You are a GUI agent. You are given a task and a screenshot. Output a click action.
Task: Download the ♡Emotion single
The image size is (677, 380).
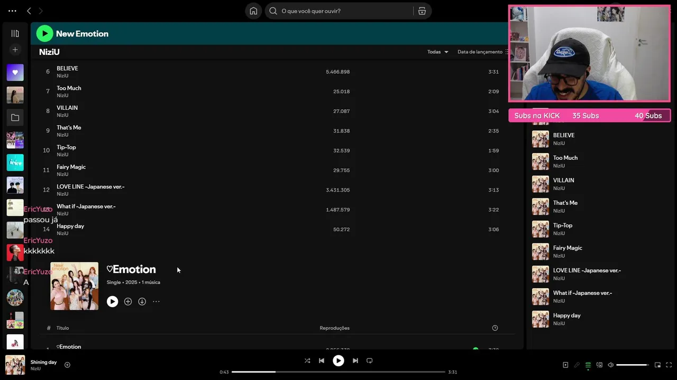pyautogui.click(x=142, y=301)
